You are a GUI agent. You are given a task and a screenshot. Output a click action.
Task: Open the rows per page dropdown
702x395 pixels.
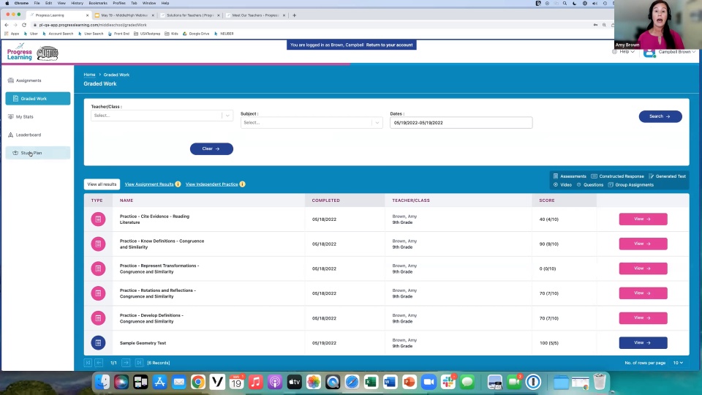coord(678,363)
